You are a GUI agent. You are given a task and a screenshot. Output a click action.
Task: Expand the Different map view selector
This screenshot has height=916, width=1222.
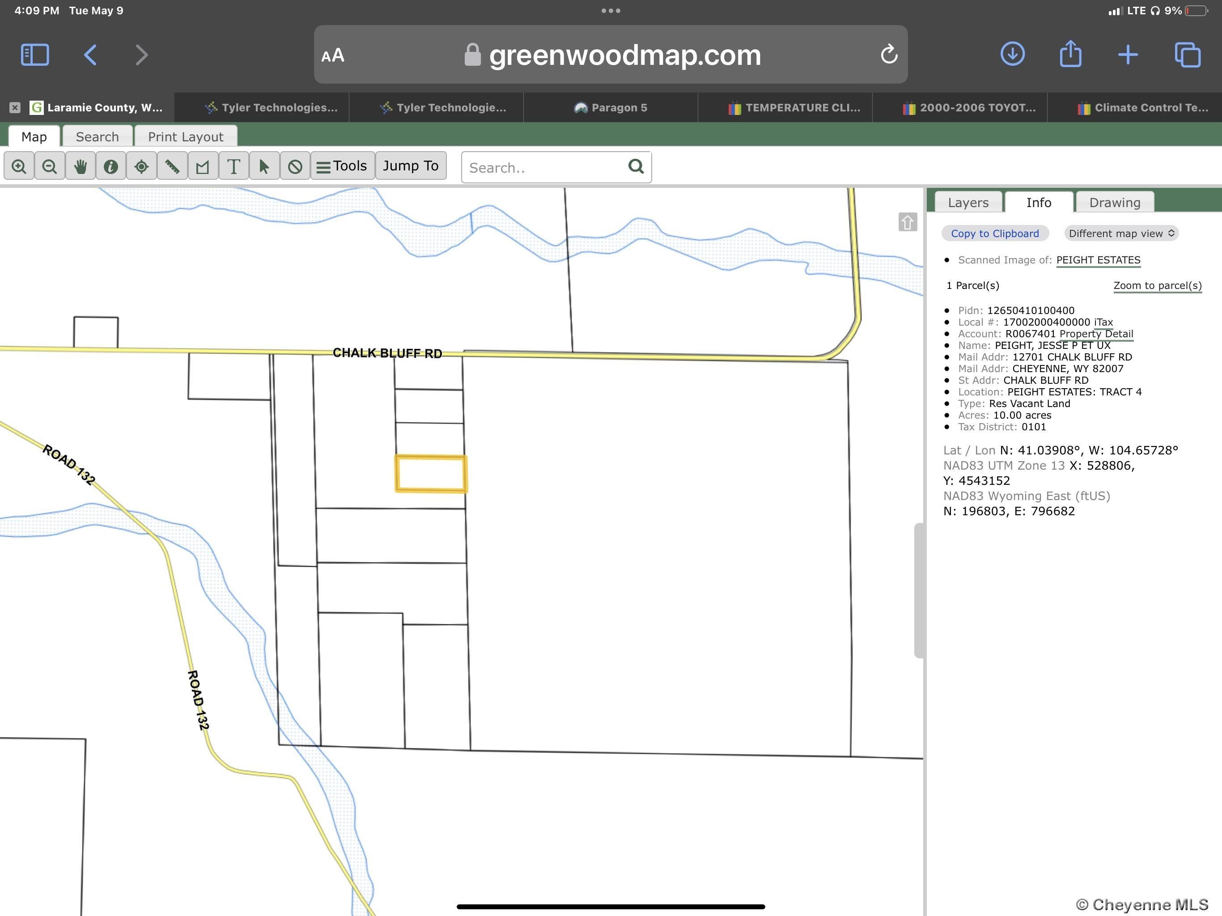[1121, 233]
